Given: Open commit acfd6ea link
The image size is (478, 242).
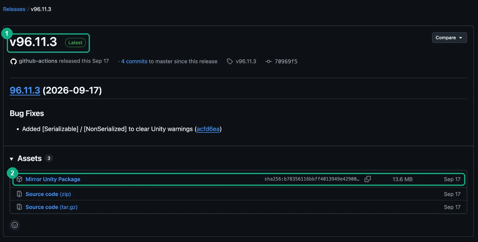Looking at the screenshot, I should click(x=208, y=129).
